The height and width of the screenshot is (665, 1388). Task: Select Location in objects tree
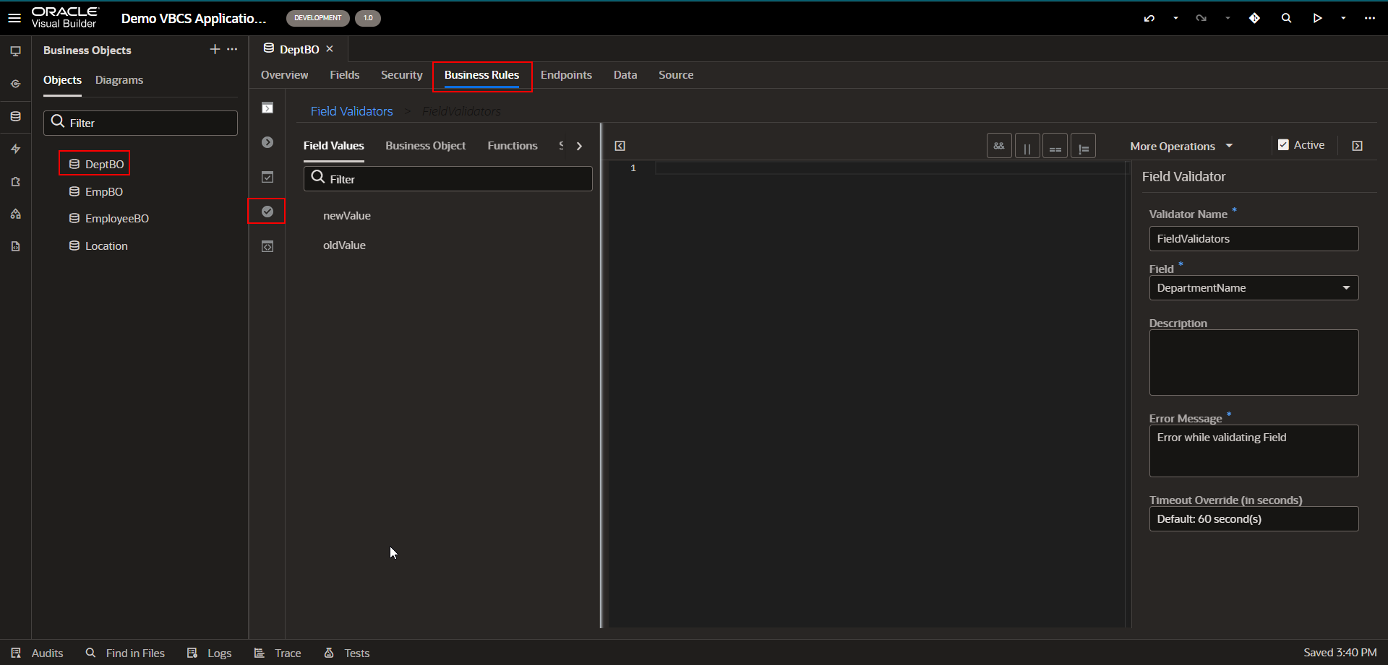pos(98,246)
